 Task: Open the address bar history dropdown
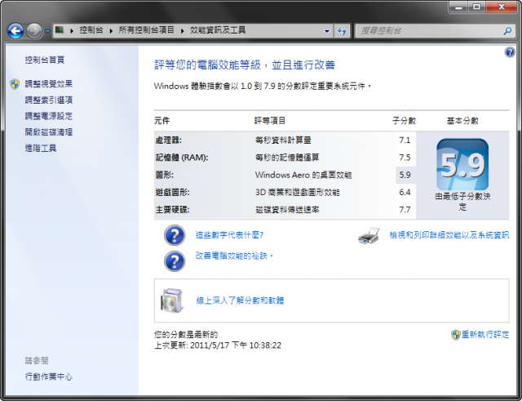coord(327,31)
